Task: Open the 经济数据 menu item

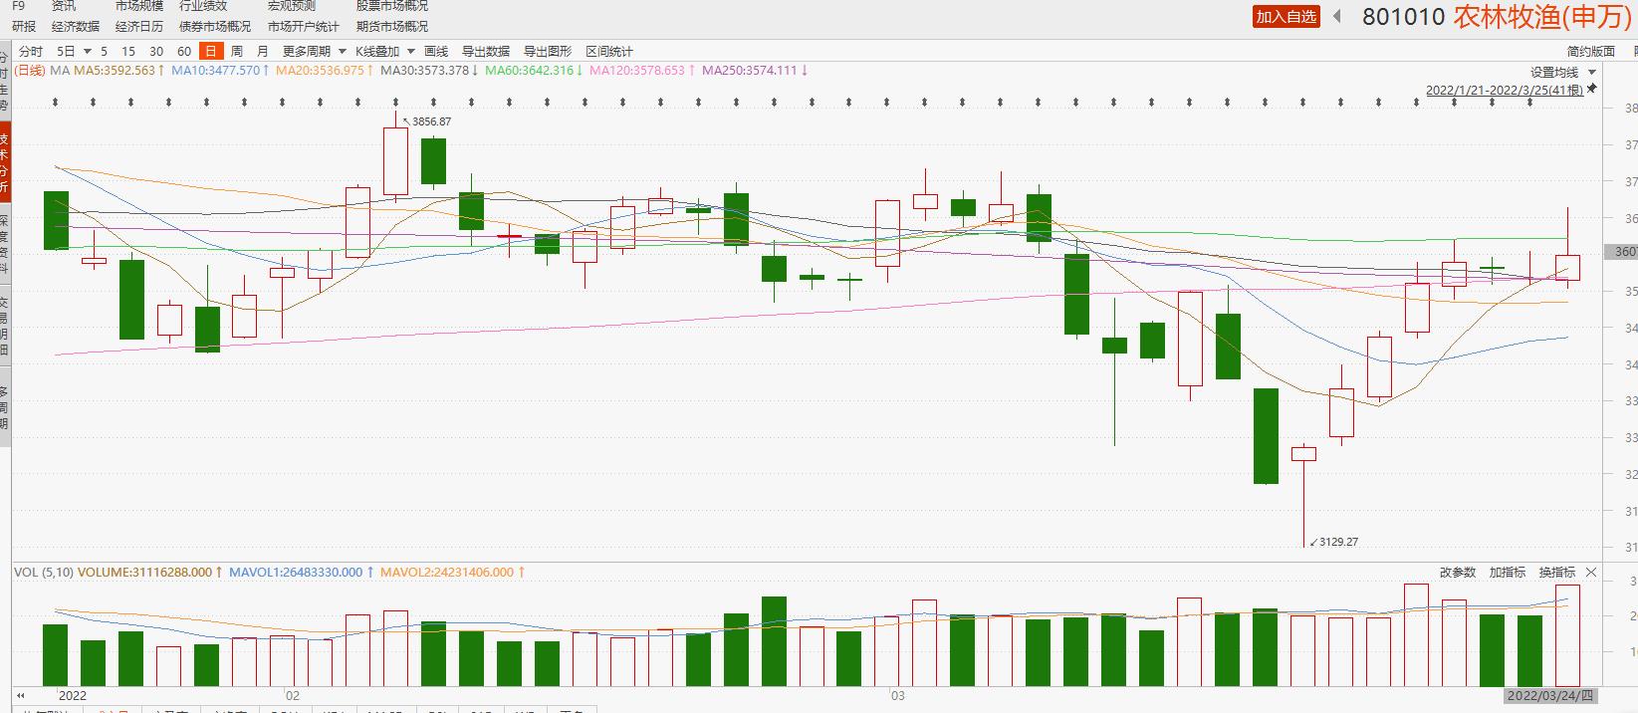Action: click(x=76, y=27)
